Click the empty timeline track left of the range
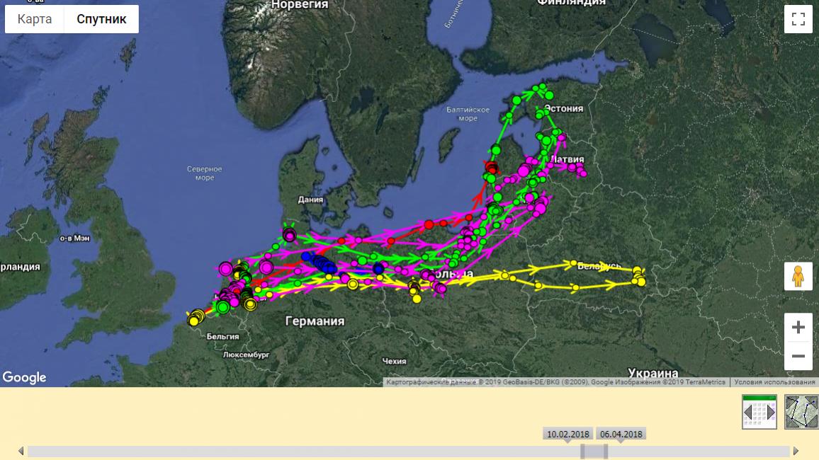 click(283, 452)
